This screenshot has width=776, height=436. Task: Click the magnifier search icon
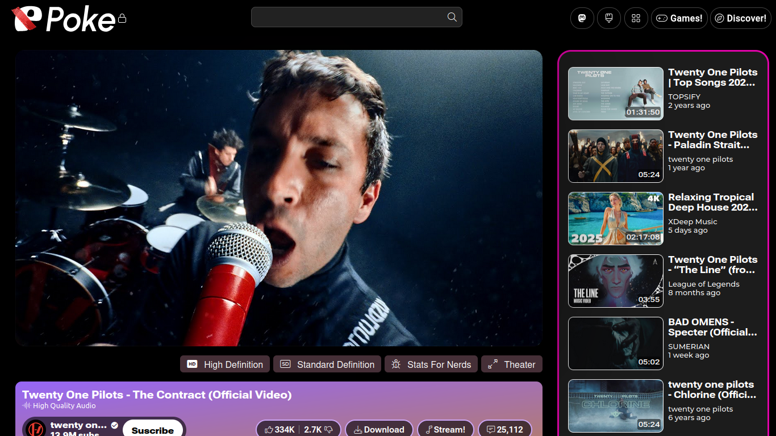pos(452,17)
